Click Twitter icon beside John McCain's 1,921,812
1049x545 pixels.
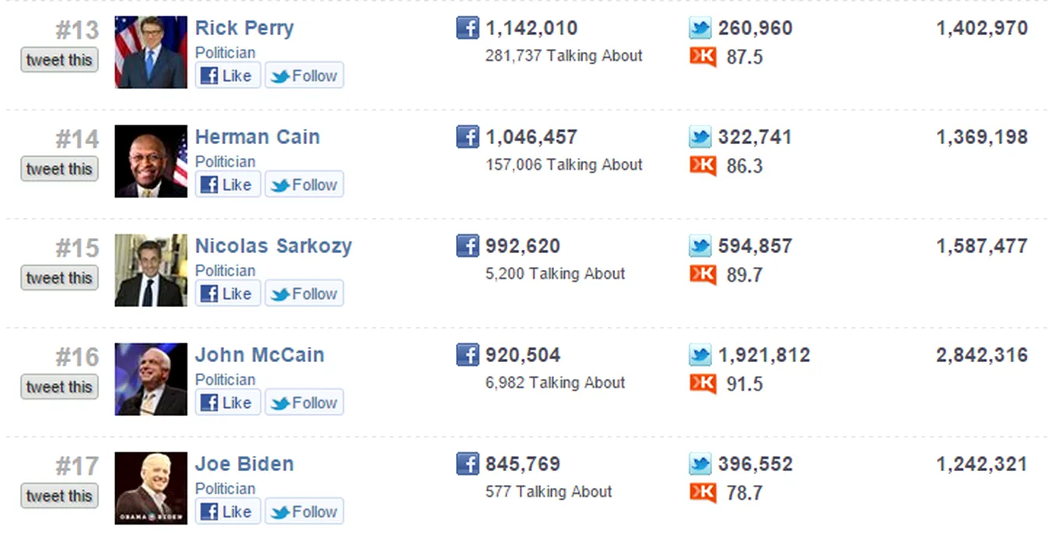click(700, 355)
